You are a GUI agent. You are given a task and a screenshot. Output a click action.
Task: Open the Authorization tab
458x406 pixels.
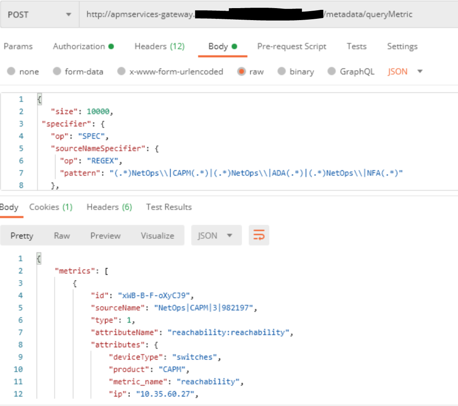[x=83, y=47]
